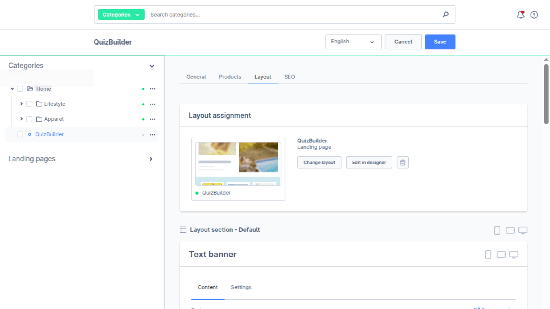Open the English language dropdown
Viewport: 550px width, 309px height.
click(x=353, y=42)
